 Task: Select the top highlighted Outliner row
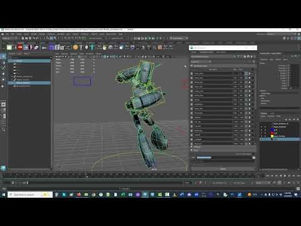[x=29, y=61]
